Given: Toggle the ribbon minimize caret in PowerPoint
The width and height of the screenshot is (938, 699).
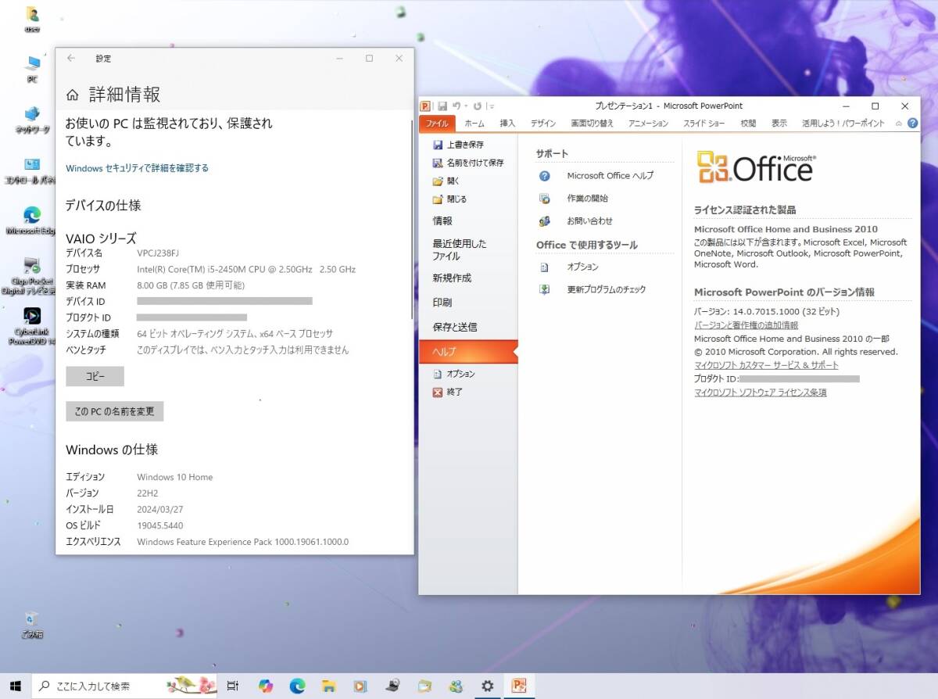Looking at the screenshot, I should tap(899, 124).
